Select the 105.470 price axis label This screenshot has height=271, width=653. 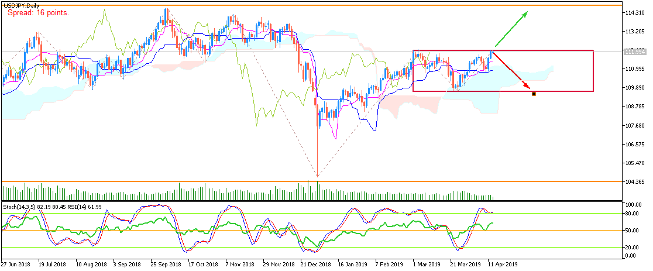click(x=634, y=163)
